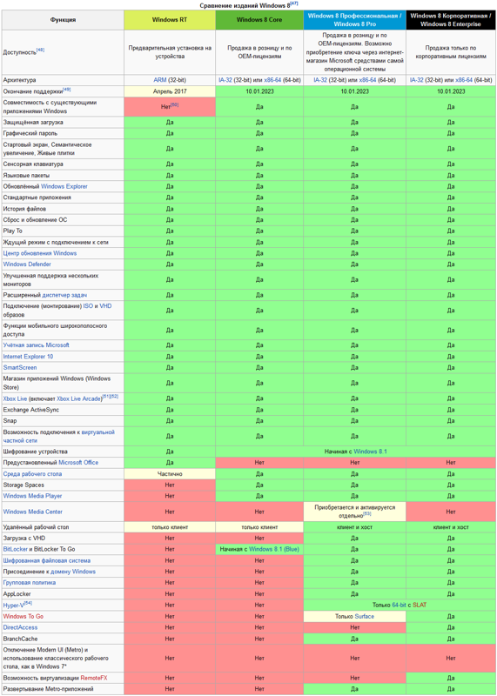The width and height of the screenshot is (497, 696).
Task: Click the Частично cell
Action: (170, 474)
